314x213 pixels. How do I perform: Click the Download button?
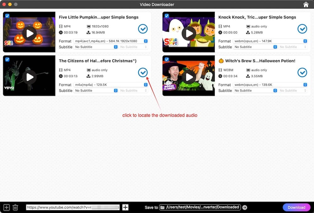[296, 207]
